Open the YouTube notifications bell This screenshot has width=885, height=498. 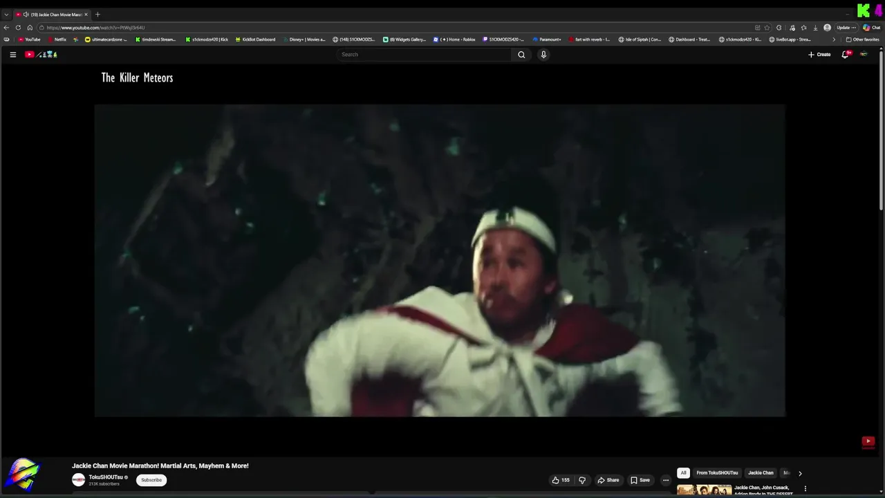pos(845,55)
